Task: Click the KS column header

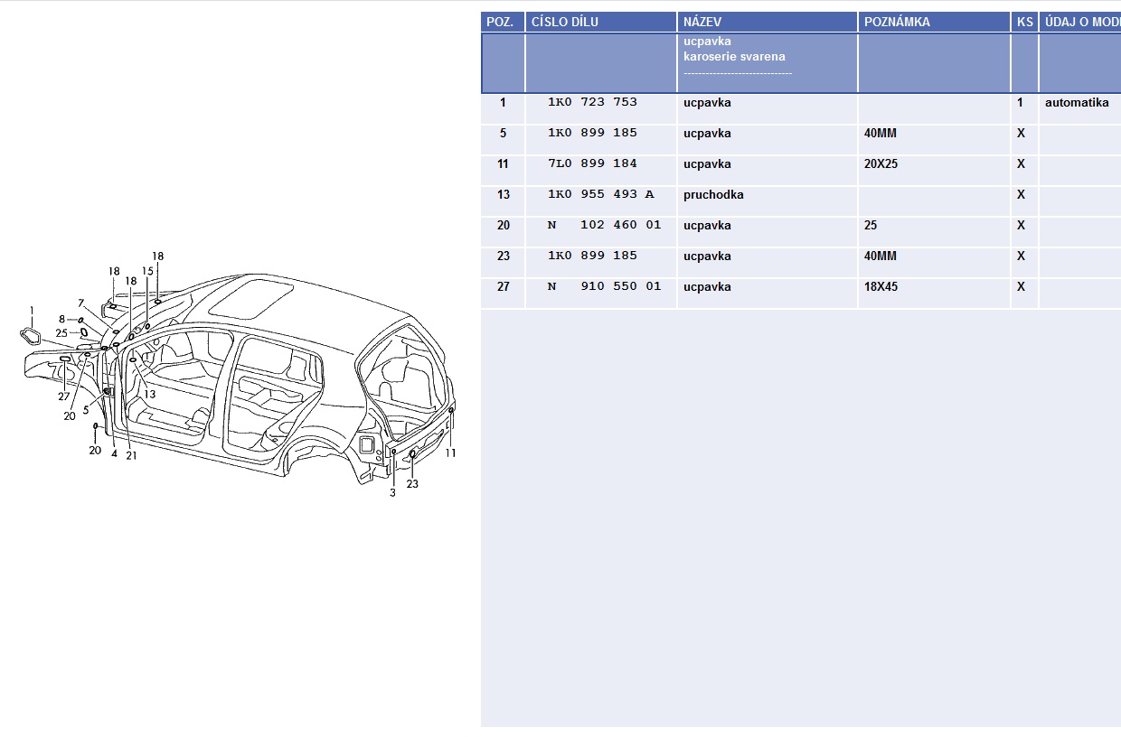Action: [x=1024, y=22]
